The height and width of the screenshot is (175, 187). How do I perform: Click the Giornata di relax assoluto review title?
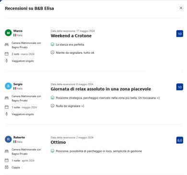(x=101, y=89)
